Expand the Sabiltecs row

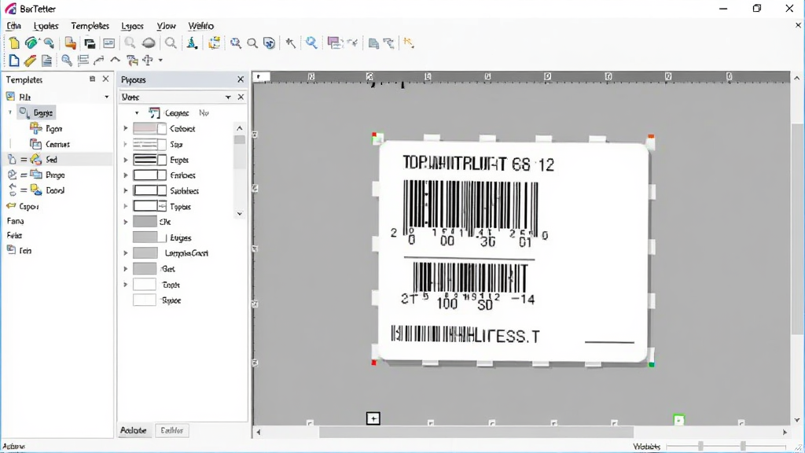click(125, 190)
